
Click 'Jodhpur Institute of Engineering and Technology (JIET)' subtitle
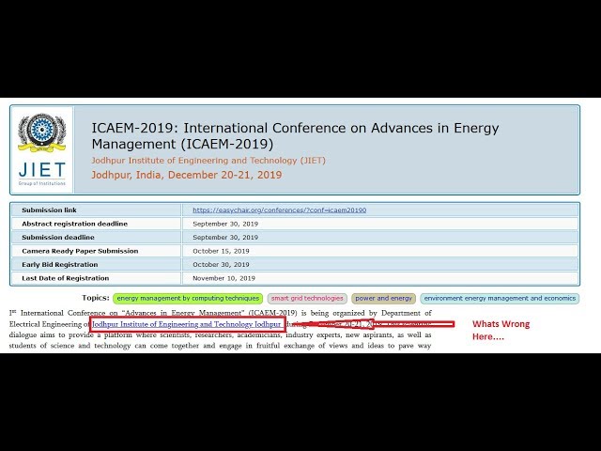click(x=208, y=161)
